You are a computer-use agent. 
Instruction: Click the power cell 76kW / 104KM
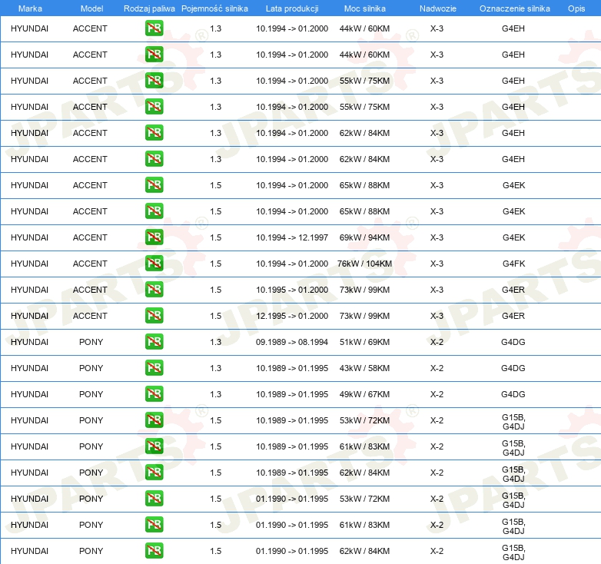click(x=364, y=264)
